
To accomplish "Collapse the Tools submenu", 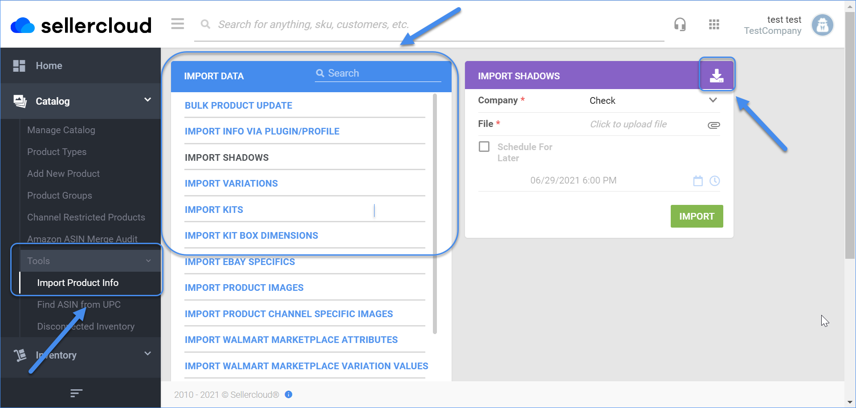I will coord(148,261).
